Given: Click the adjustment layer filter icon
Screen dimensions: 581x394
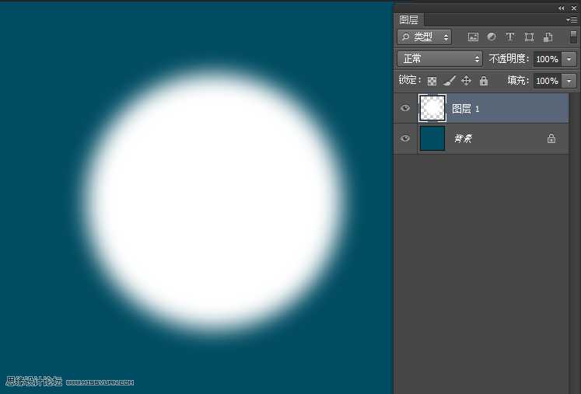Looking at the screenshot, I should click(492, 37).
